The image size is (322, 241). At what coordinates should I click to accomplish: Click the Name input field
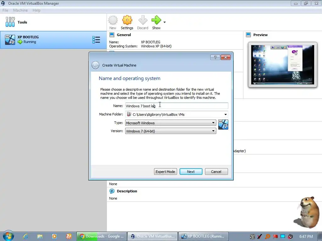point(177,106)
